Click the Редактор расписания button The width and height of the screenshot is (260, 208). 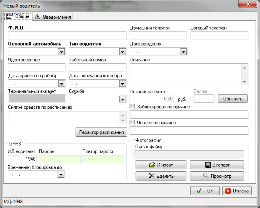[101, 132]
